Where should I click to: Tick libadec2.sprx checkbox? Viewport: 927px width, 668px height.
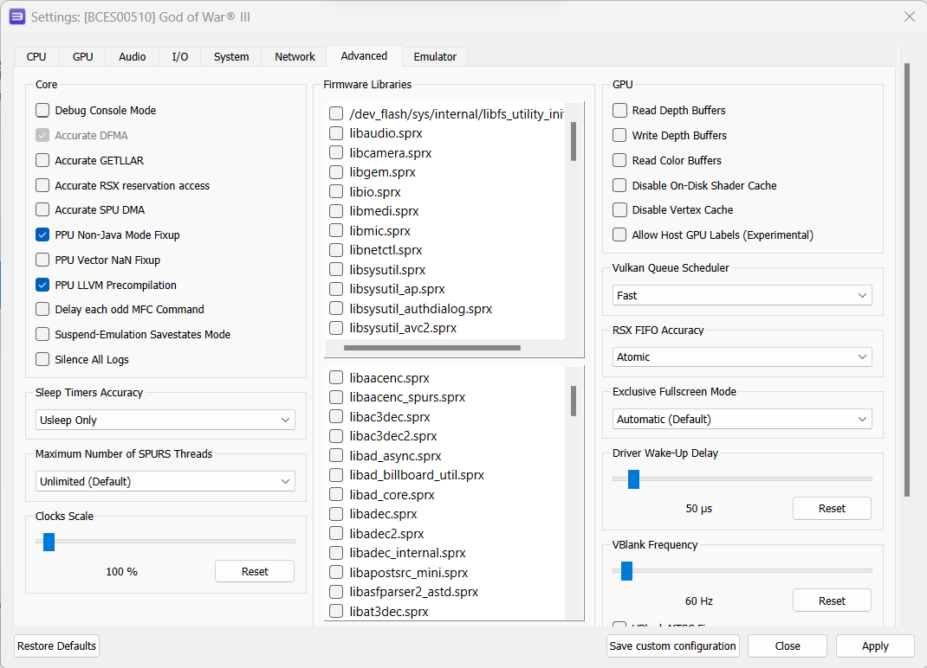click(336, 534)
